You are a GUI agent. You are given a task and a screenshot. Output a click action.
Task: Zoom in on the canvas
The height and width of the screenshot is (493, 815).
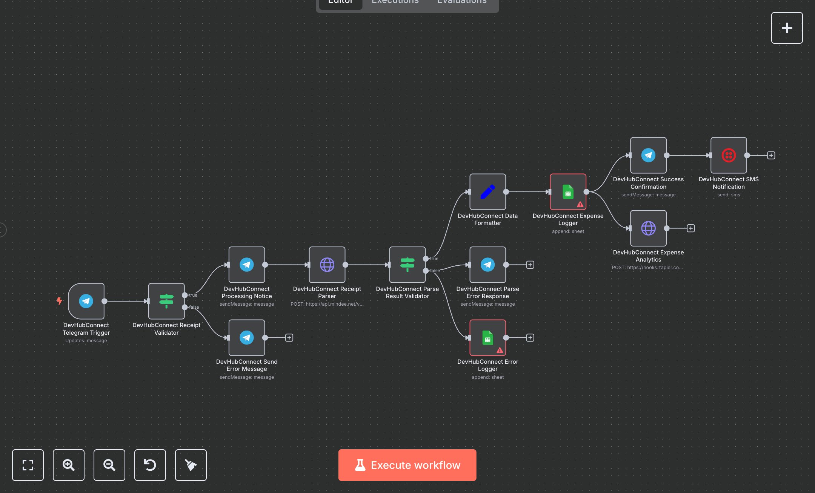(x=69, y=465)
